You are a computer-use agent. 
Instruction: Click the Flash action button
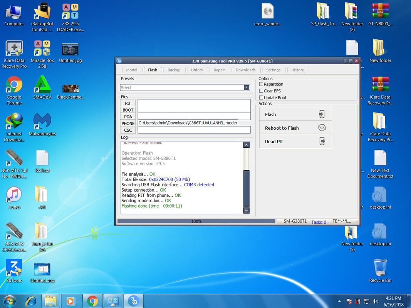pyautogui.click(x=296, y=114)
